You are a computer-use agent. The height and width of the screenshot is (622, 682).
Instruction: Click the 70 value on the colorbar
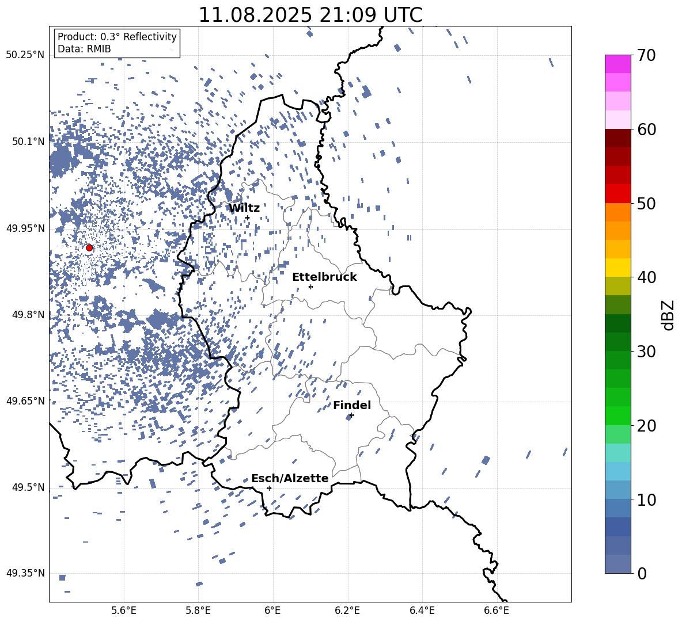coord(647,55)
